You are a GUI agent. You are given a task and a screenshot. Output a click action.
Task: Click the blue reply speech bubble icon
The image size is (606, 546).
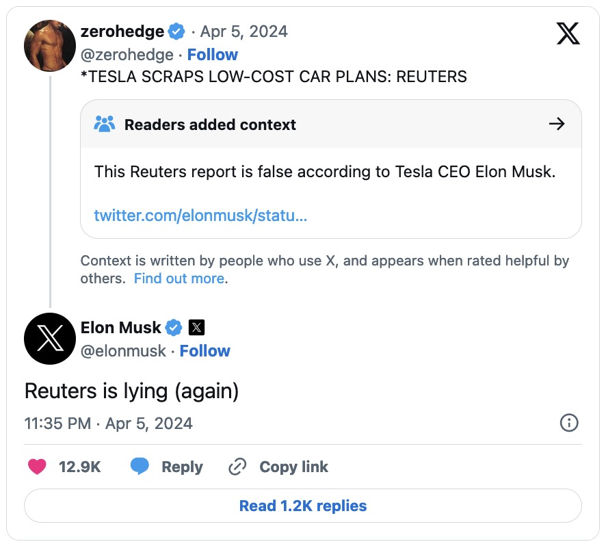pyautogui.click(x=140, y=467)
